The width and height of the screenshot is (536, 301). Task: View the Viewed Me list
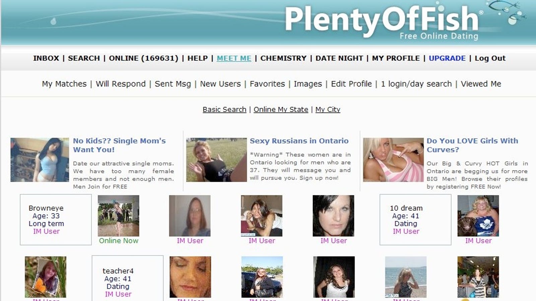pyautogui.click(x=481, y=84)
